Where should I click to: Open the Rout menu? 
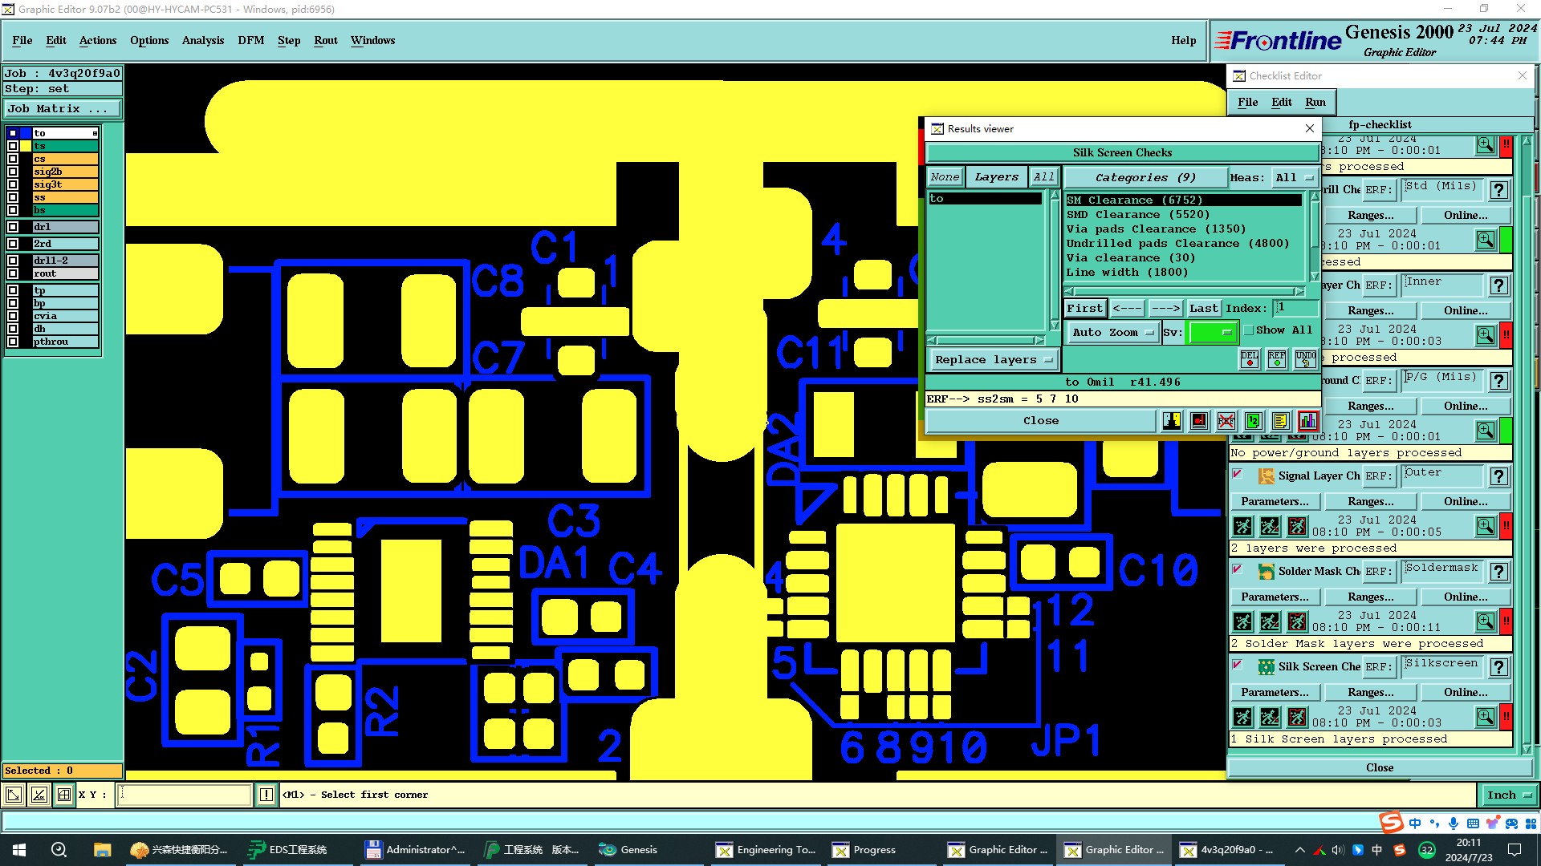click(x=325, y=40)
